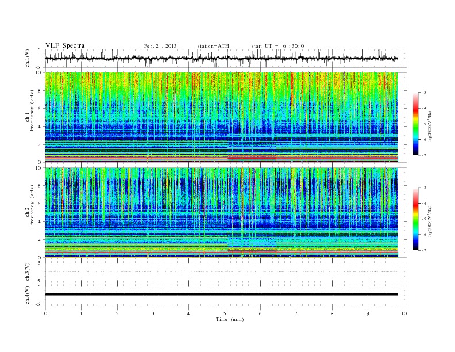The height and width of the screenshot is (352, 455).
Task: Click tick label "2" on the Time axis
Action: [117, 313]
